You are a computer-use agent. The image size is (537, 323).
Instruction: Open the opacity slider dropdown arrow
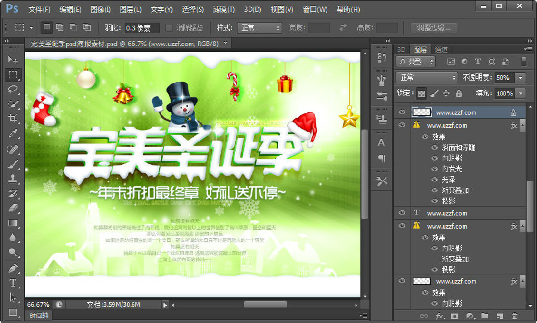click(520, 78)
